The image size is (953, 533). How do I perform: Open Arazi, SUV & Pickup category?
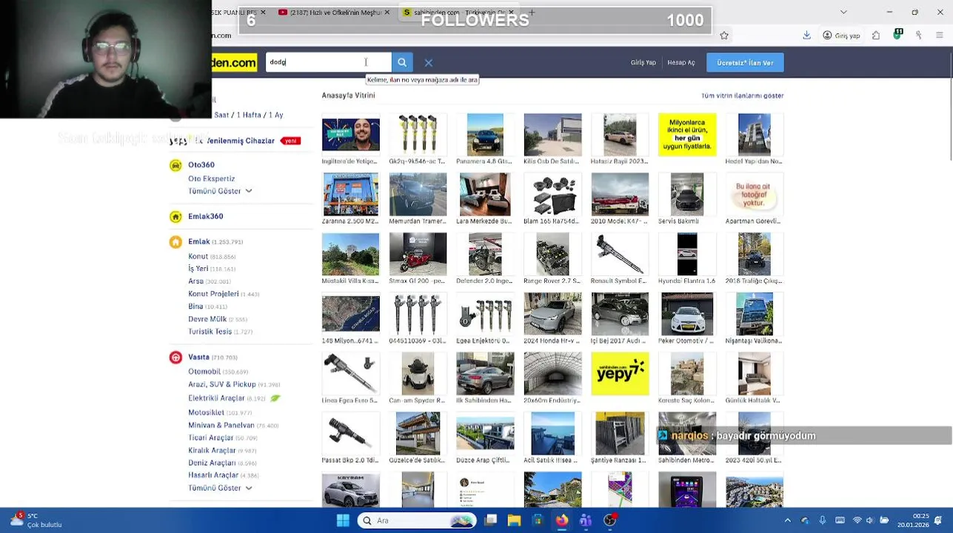[x=221, y=384]
